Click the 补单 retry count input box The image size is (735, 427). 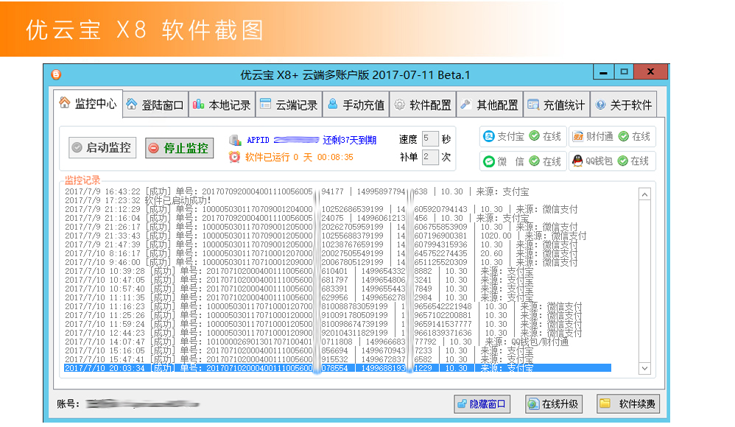[x=430, y=157]
